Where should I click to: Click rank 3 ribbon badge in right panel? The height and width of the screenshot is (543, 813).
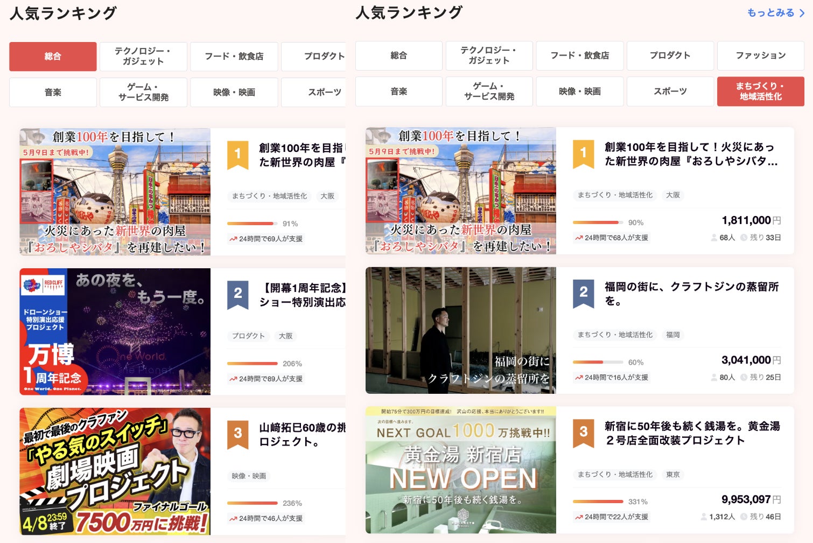click(583, 433)
